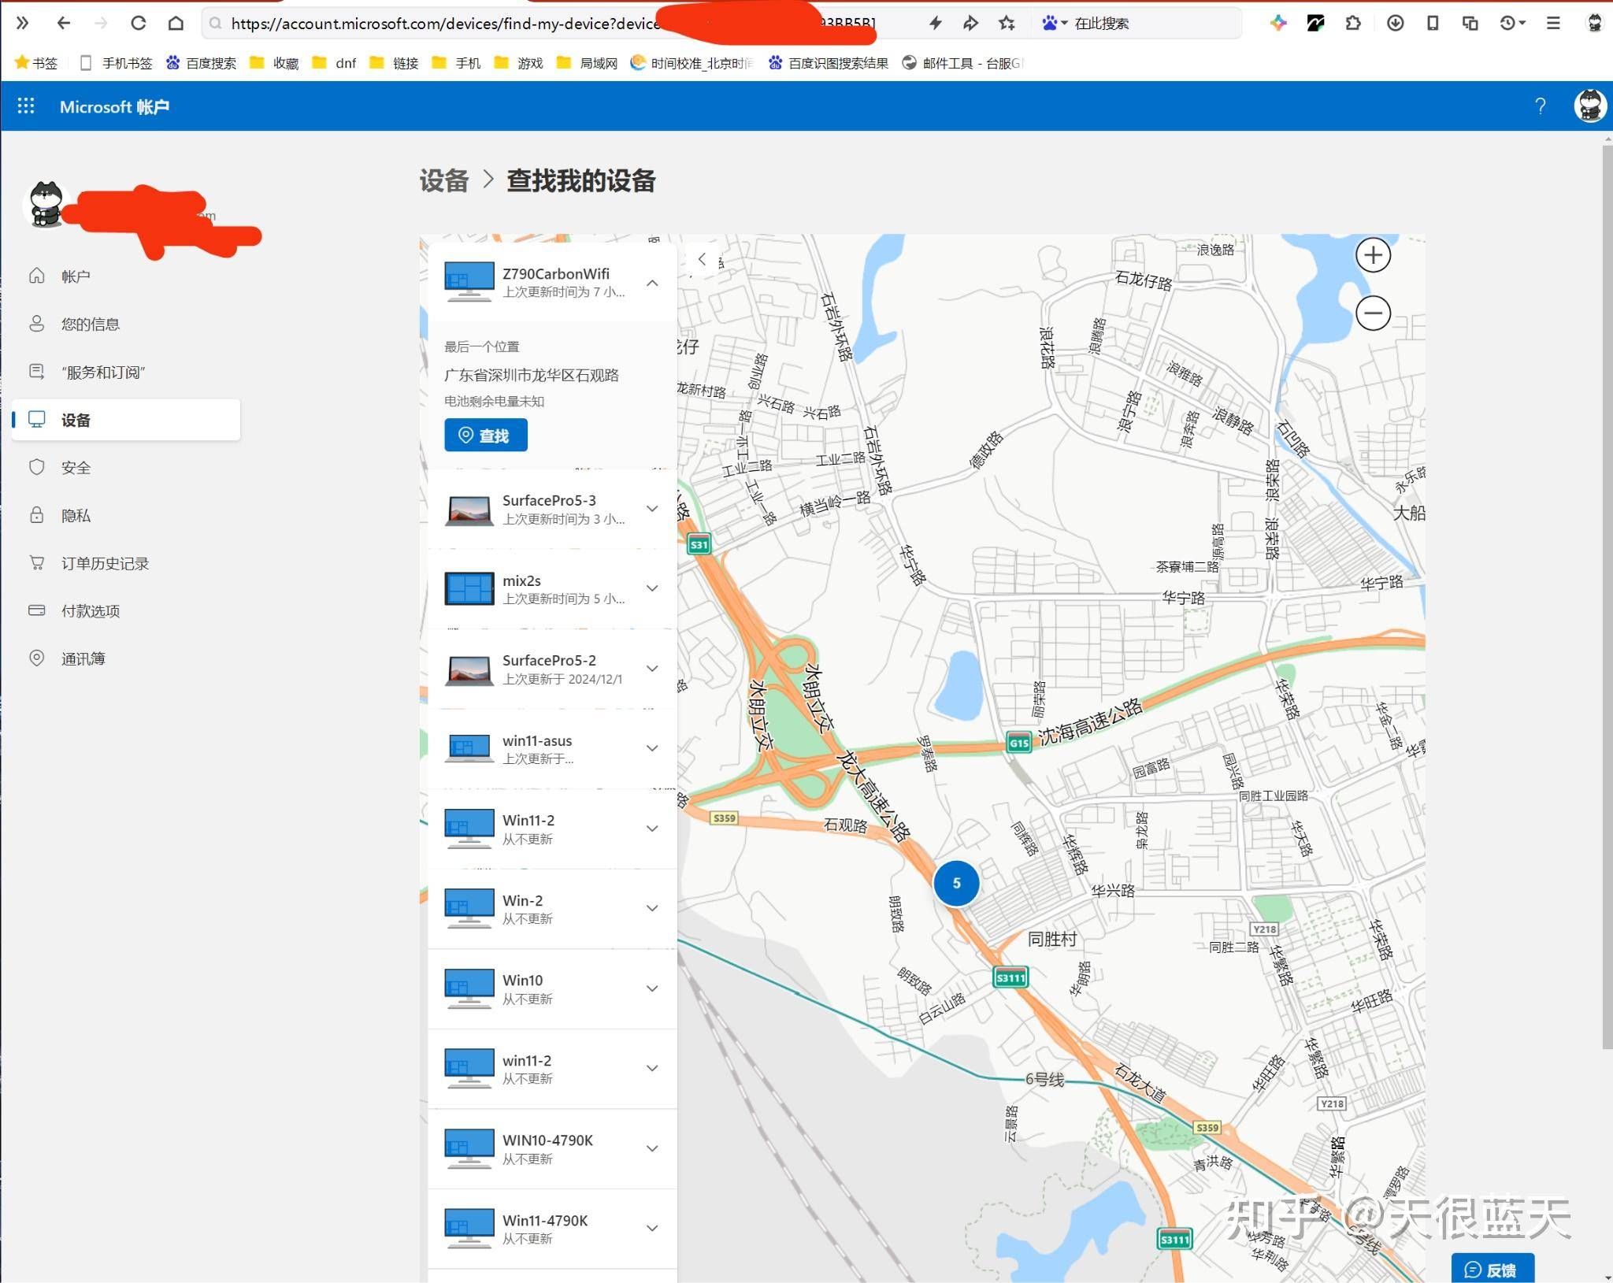Click address text 广东省深圳市龙华区石观路
This screenshot has height=1283, width=1613.
(532, 375)
